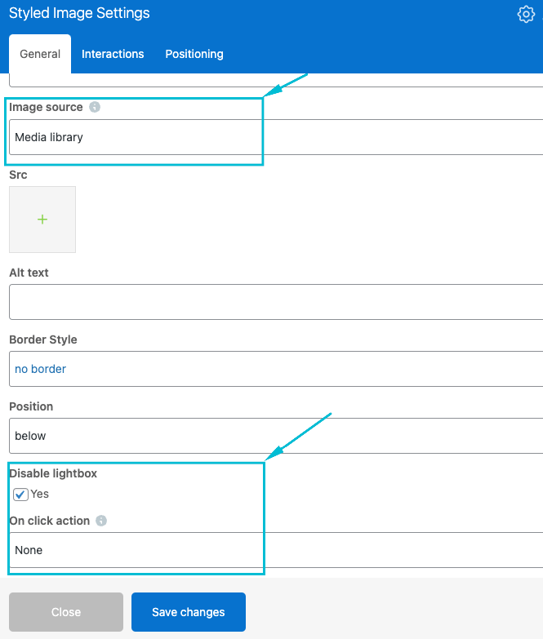Expand the Border Style dropdown
543x639 pixels.
coord(276,369)
